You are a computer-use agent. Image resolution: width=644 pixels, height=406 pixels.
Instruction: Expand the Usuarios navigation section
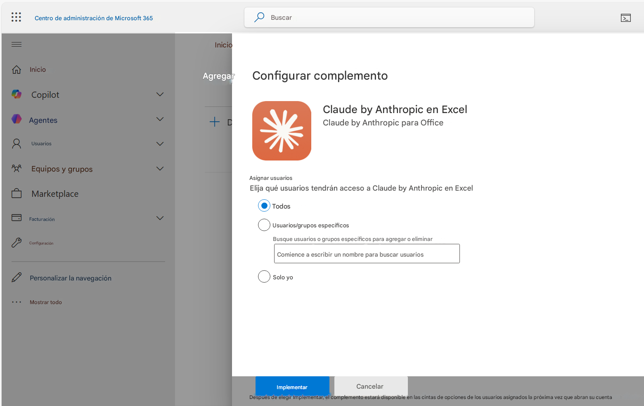(x=160, y=144)
